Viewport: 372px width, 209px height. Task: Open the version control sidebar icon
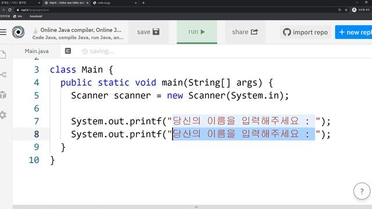[3, 75]
